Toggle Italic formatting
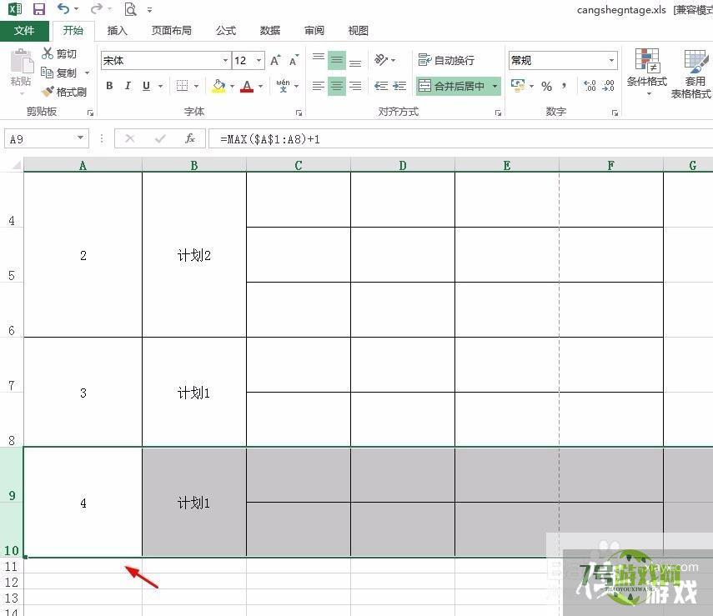Image resolution: width=713 pixels, height=616 pixels. pyautogui.click(x=128, y=86)
